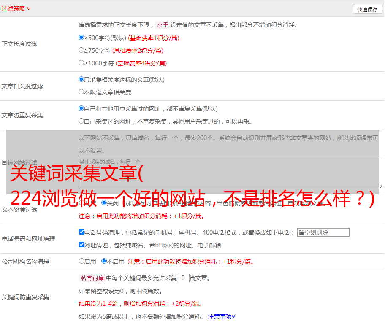Choose the ≥750字符 length filter
The image size is (385, 324).
81,50
